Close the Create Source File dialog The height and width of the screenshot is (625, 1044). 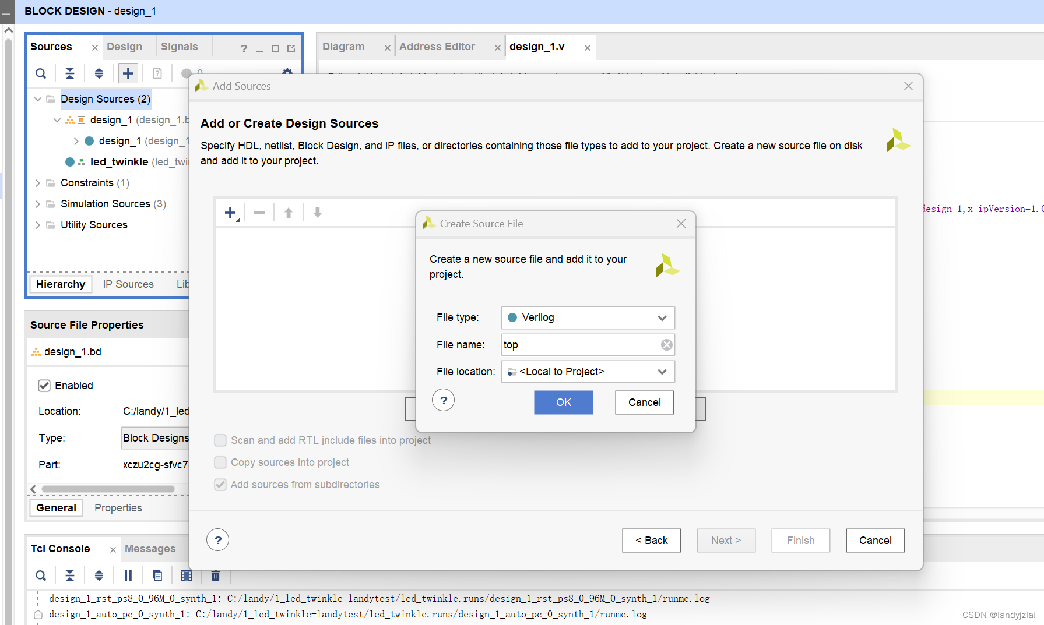coord(681,224)
